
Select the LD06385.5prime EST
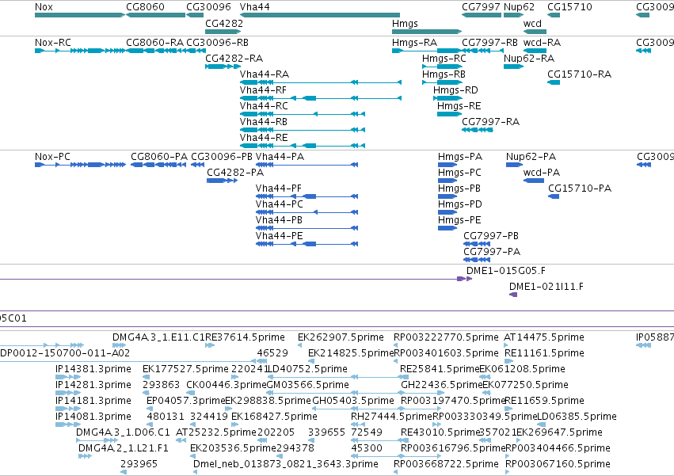point(542,425)
